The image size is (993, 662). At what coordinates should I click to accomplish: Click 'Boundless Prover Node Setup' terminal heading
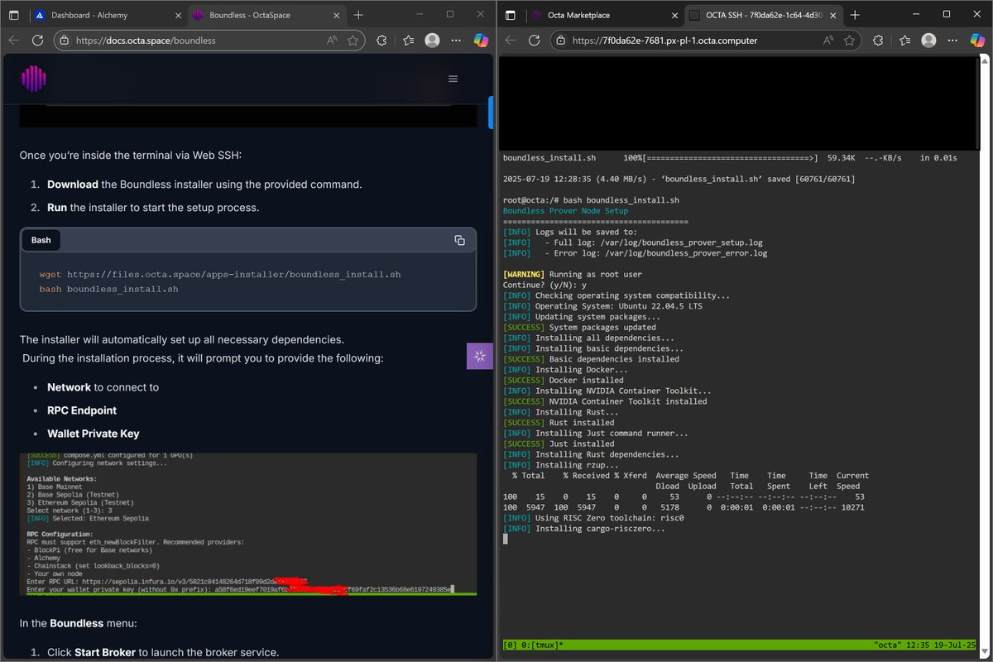coord(565,211)
